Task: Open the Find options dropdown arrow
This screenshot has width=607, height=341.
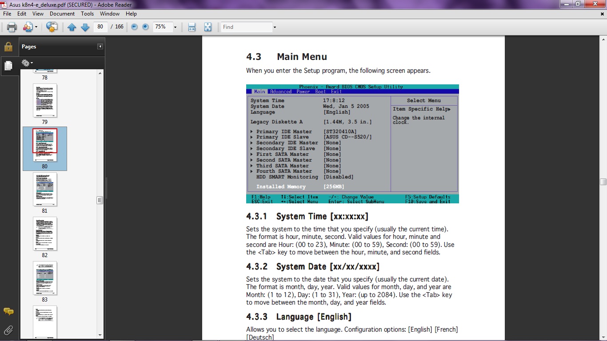Action: 275,27
